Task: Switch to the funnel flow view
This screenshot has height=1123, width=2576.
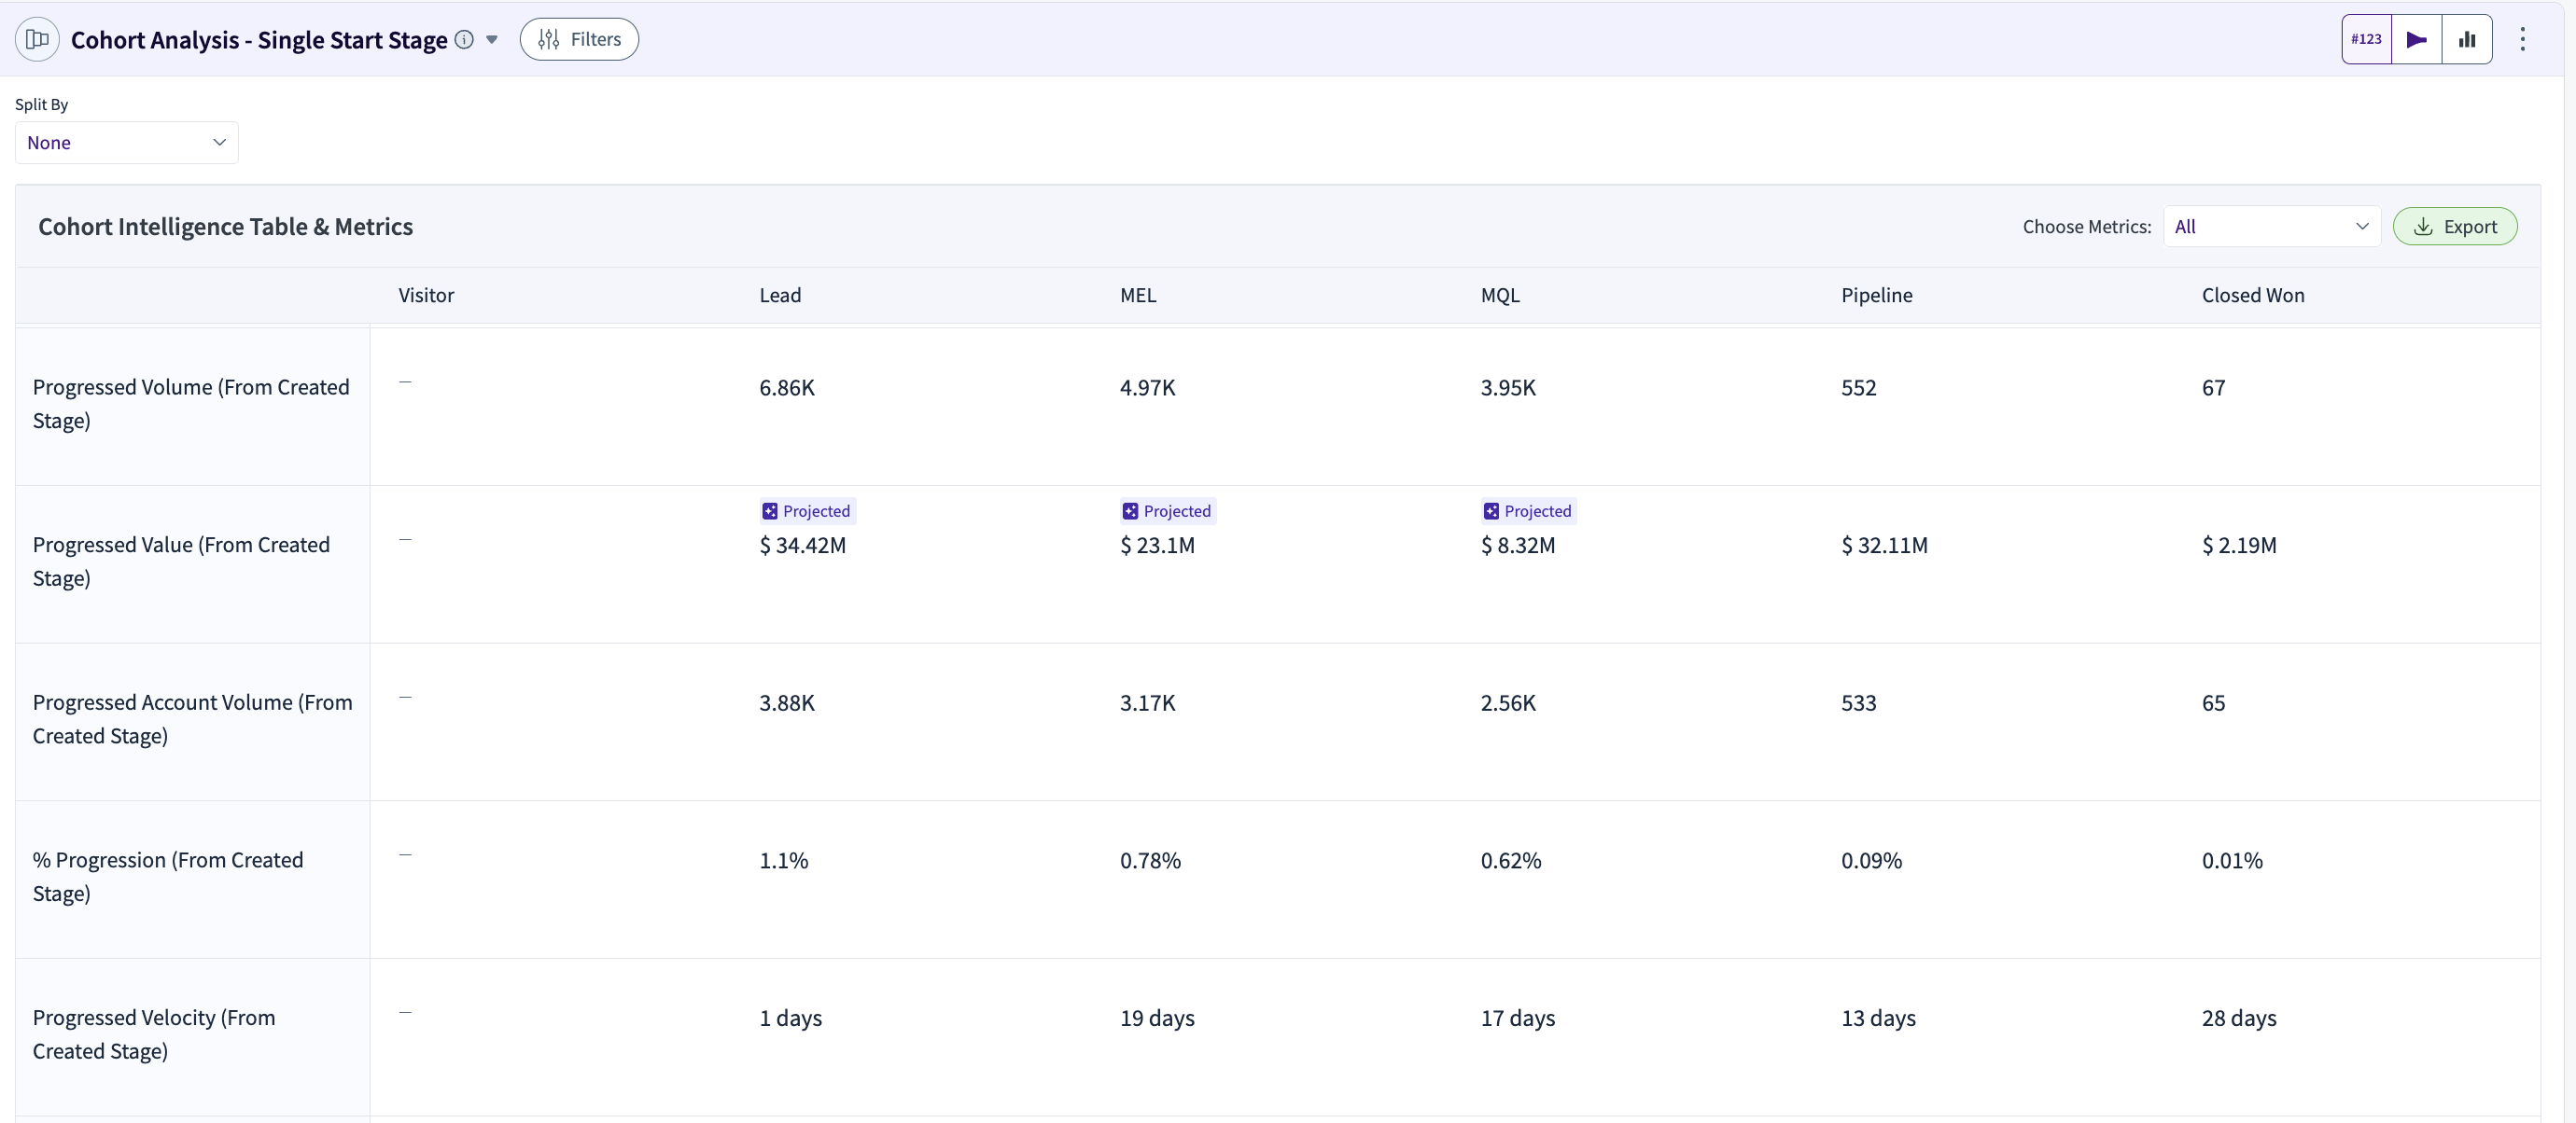Action: (2416, 39)
